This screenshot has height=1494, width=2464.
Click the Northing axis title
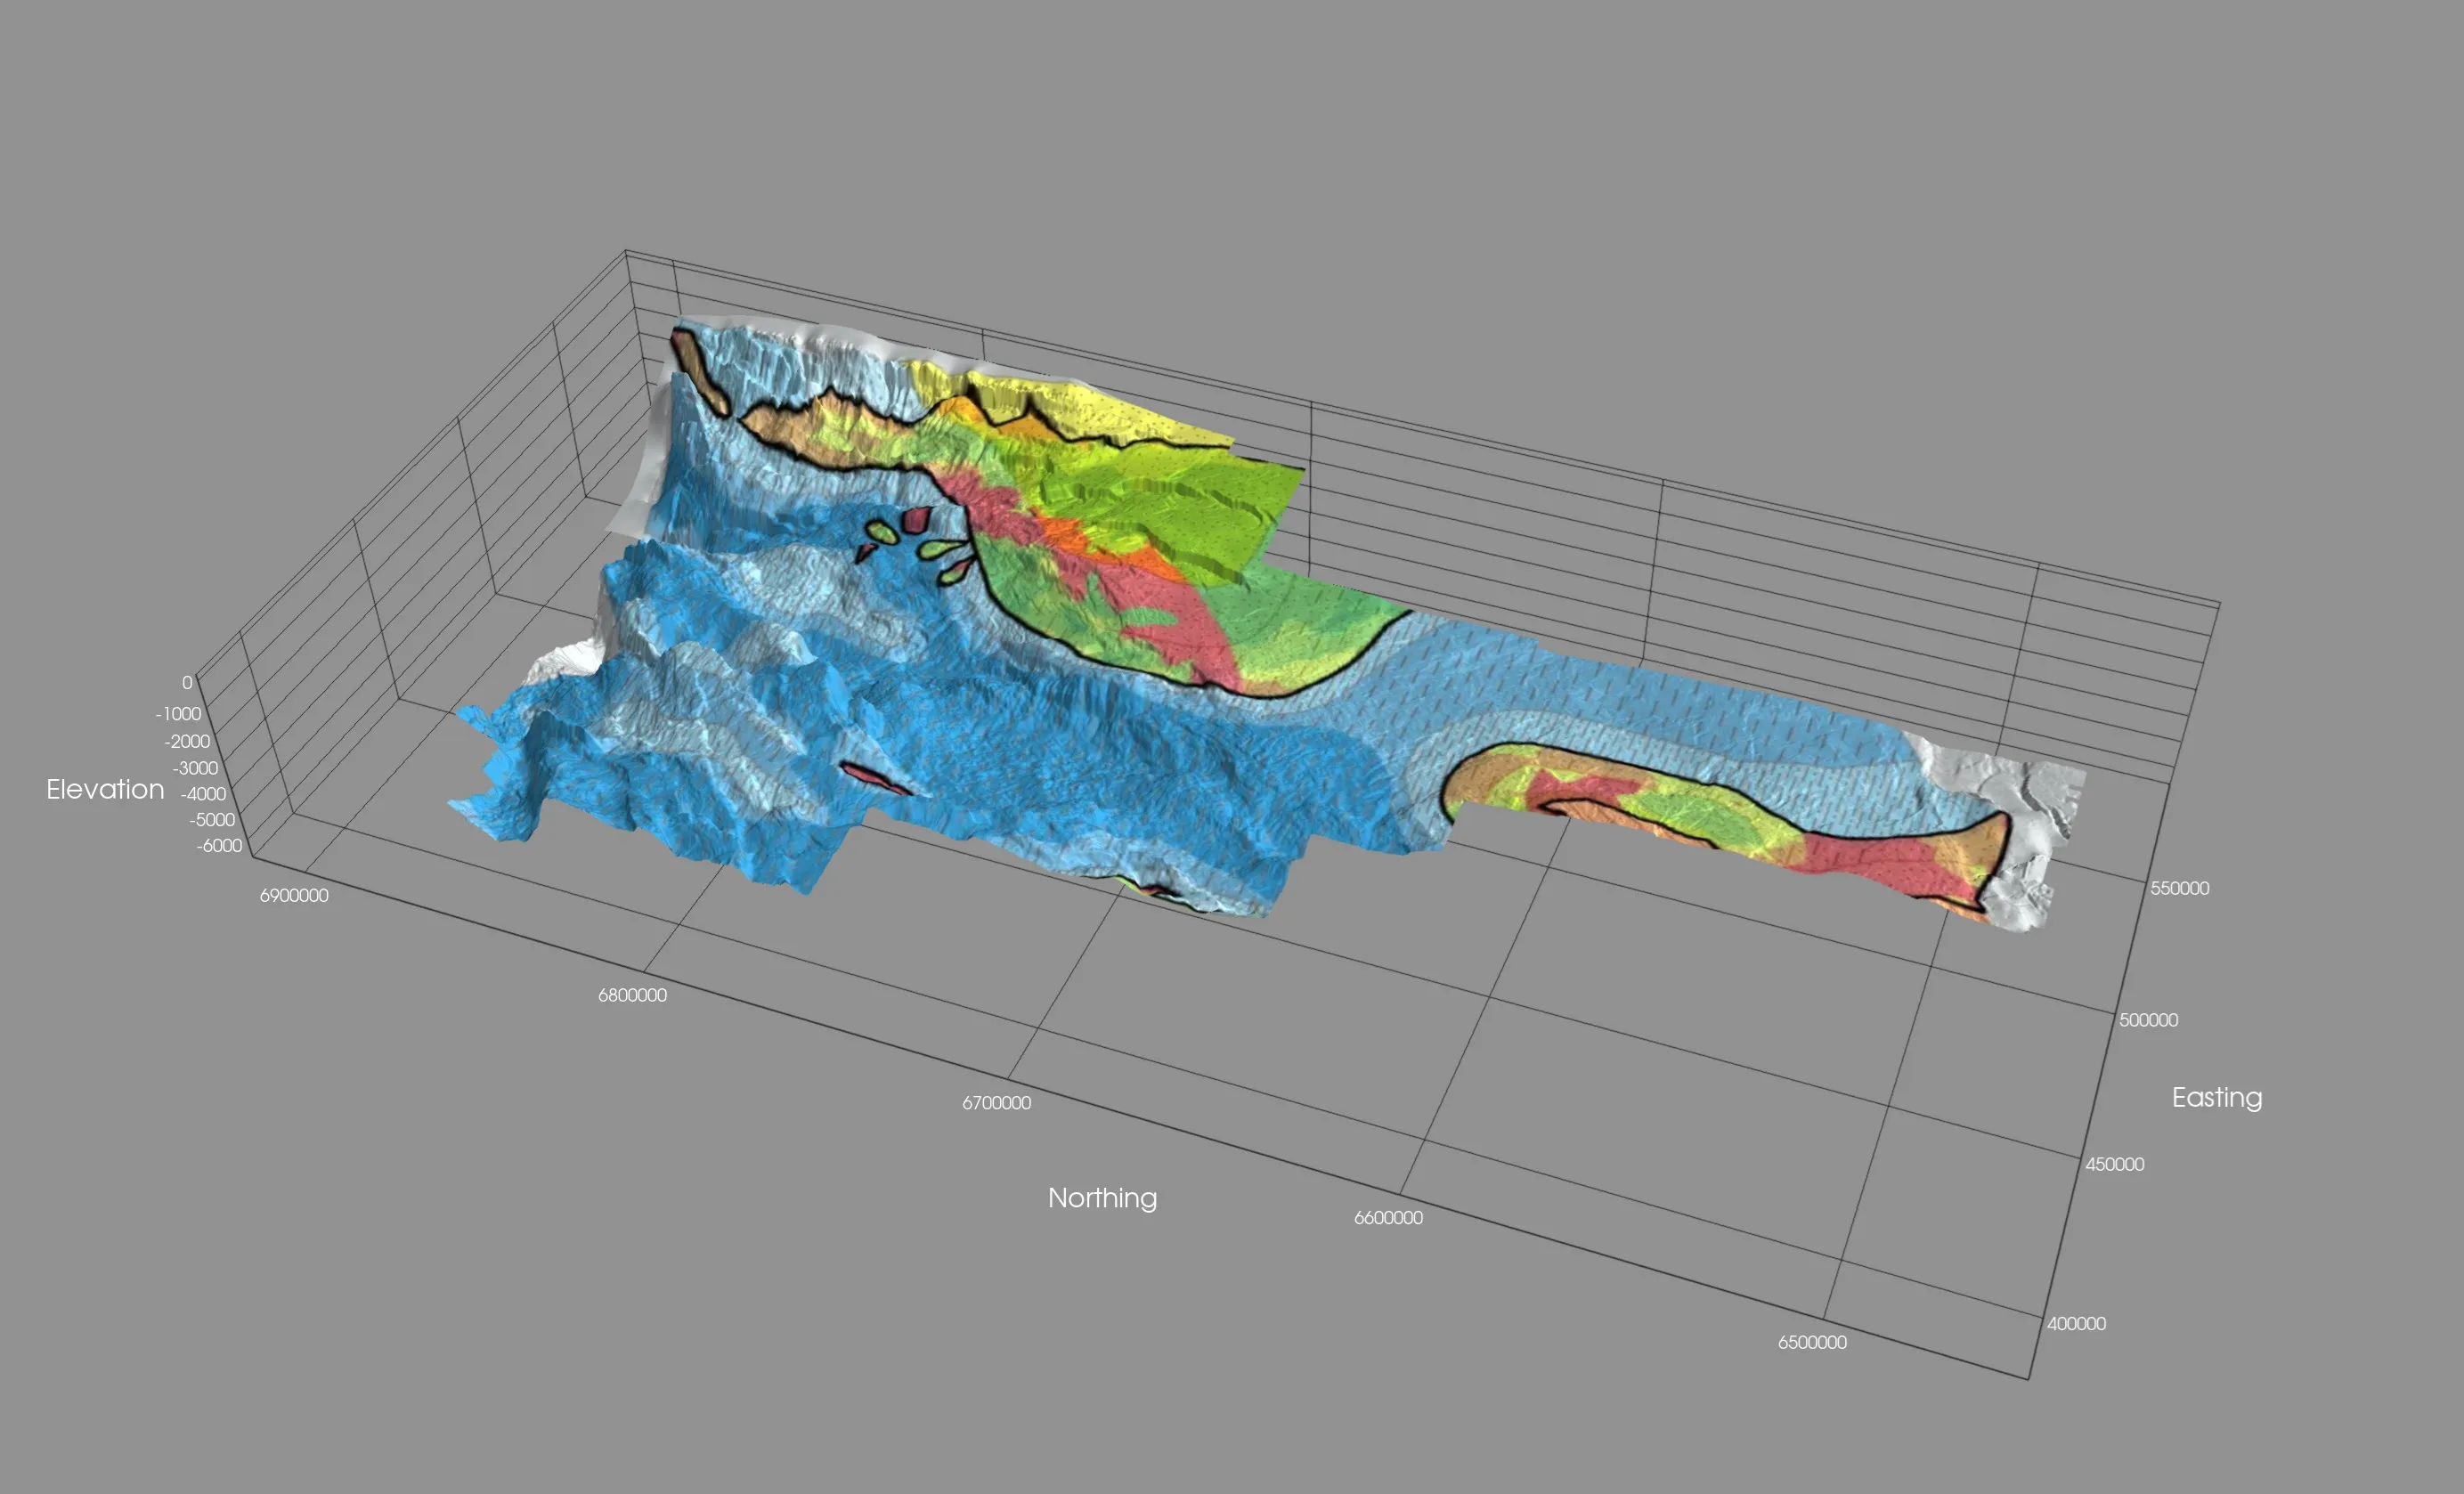[x=1102, y=1198]
